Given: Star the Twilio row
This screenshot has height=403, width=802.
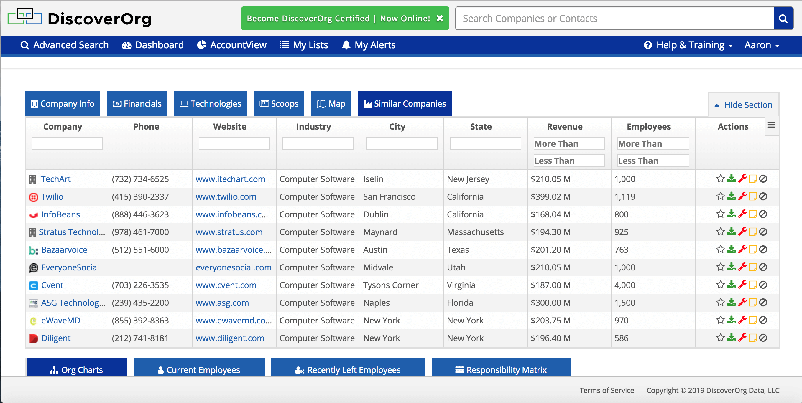Looking at the screenshot, I should 720,196.
